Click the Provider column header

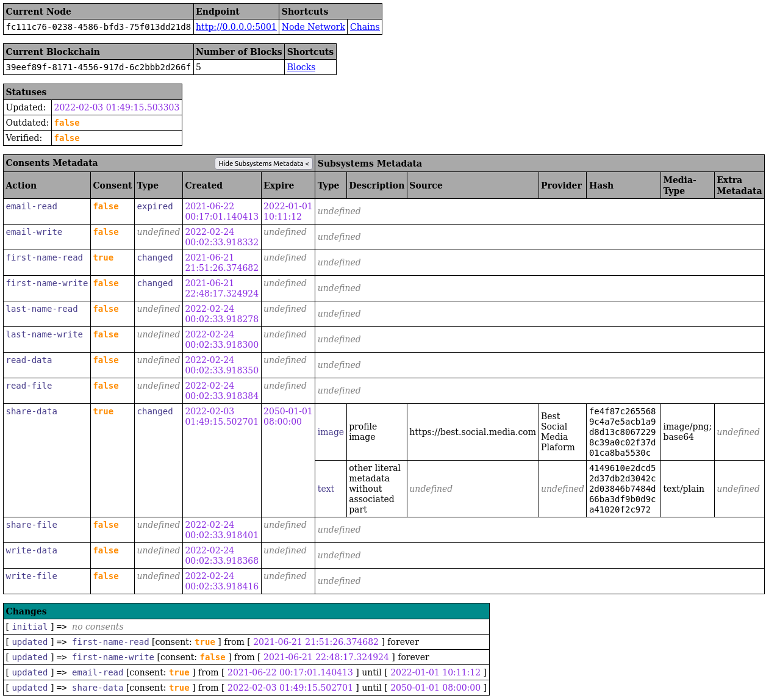[562, 185]
